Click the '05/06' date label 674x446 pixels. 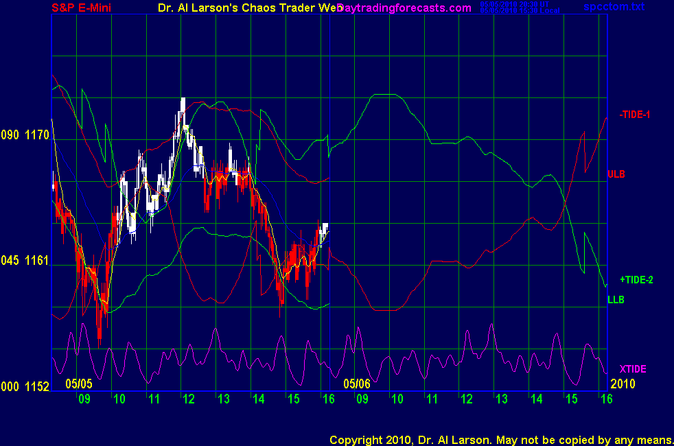point(357,384)
